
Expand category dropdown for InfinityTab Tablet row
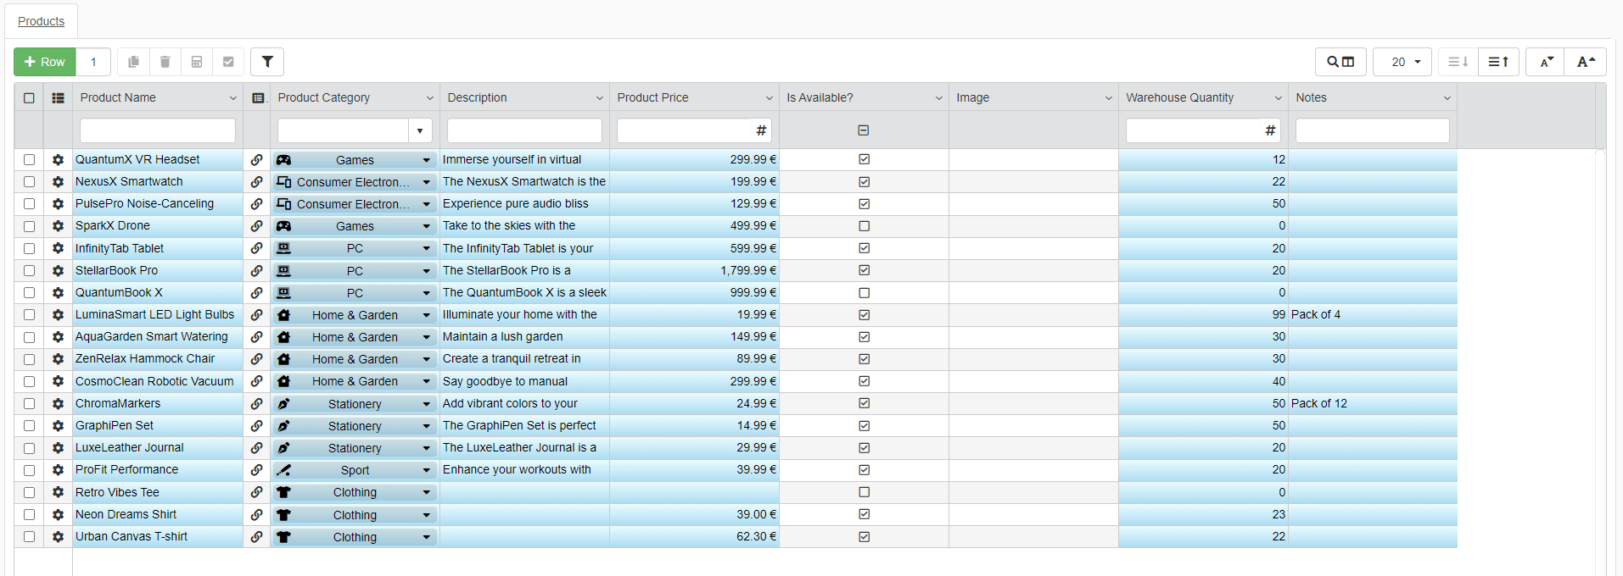[x=426, y=249]
